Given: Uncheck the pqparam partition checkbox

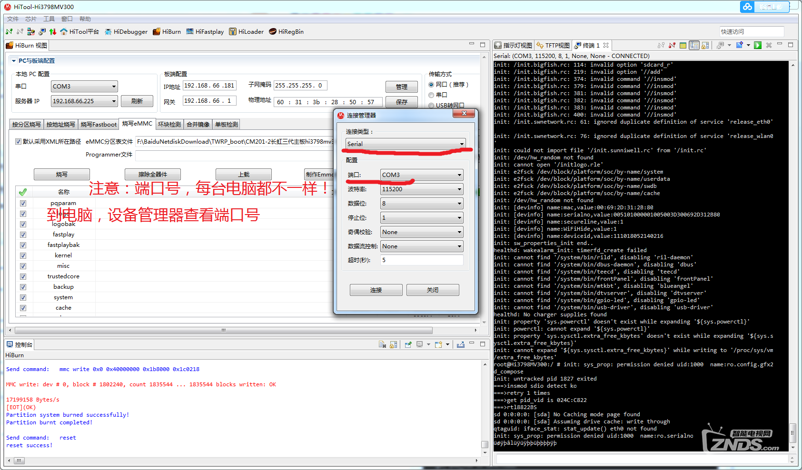Looking at the screenshot, I should coord(23,203).
